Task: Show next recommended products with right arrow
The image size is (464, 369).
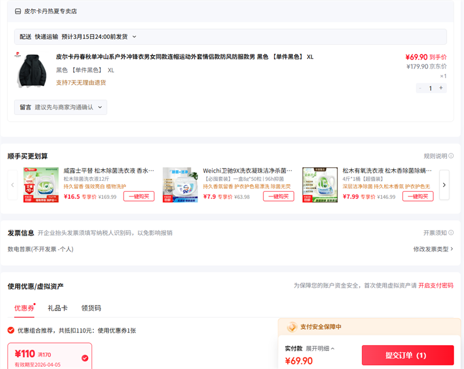Action: pos(444,185)
